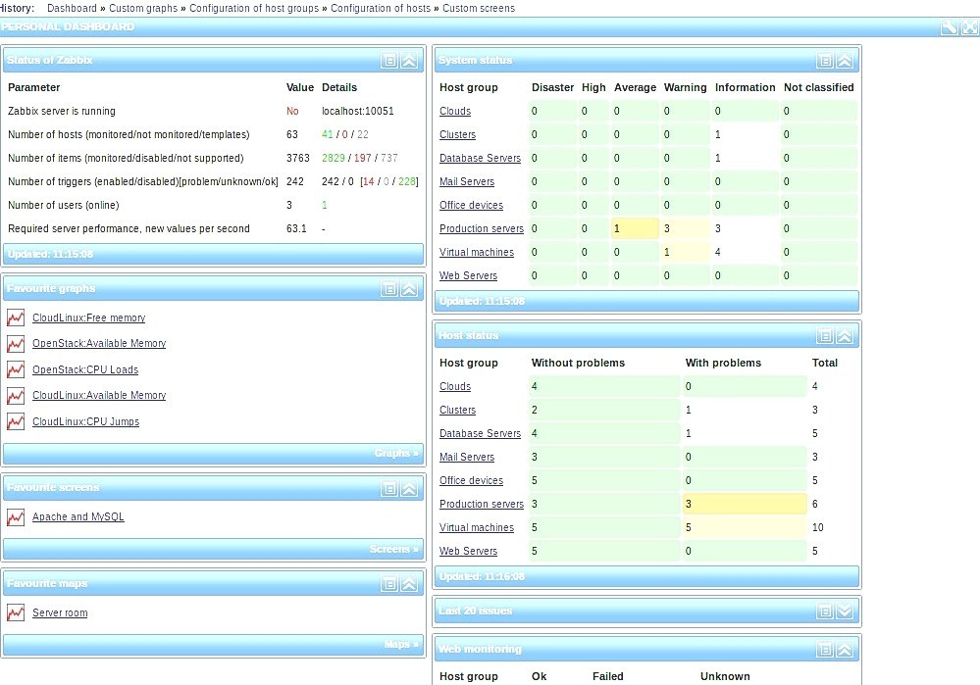
Task: Click the highlighted Average count for Production servers
Action: (x=634, y=227)
